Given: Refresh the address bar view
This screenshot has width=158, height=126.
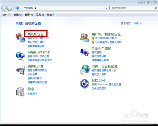Looking at the screenshot, I should click(106, 8).
